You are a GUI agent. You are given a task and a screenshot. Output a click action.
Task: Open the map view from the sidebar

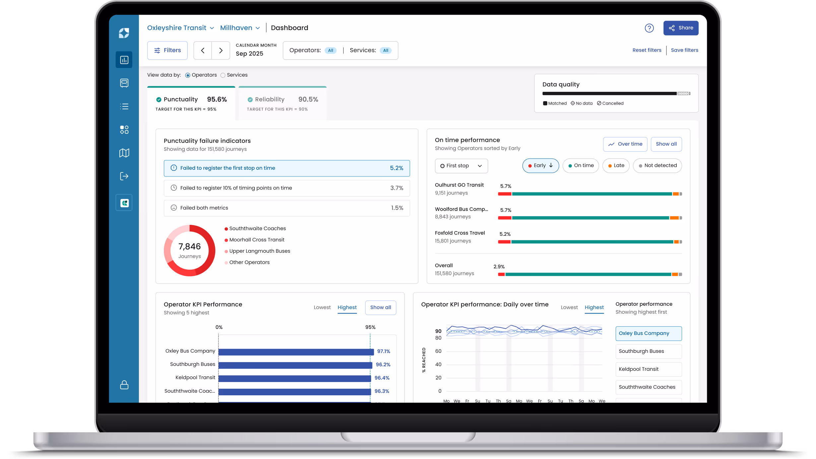124,153
